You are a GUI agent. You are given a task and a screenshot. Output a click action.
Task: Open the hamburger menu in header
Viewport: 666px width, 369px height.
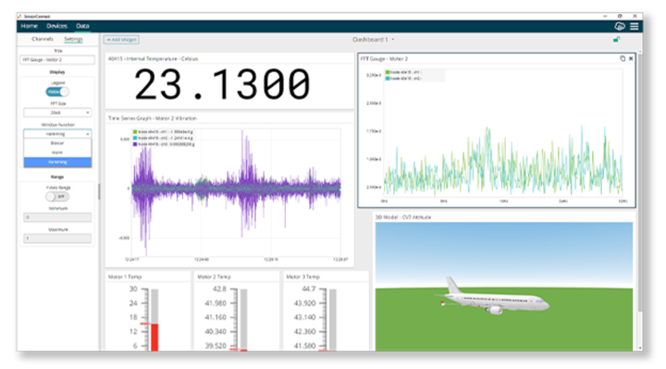[x=635, y=26]
